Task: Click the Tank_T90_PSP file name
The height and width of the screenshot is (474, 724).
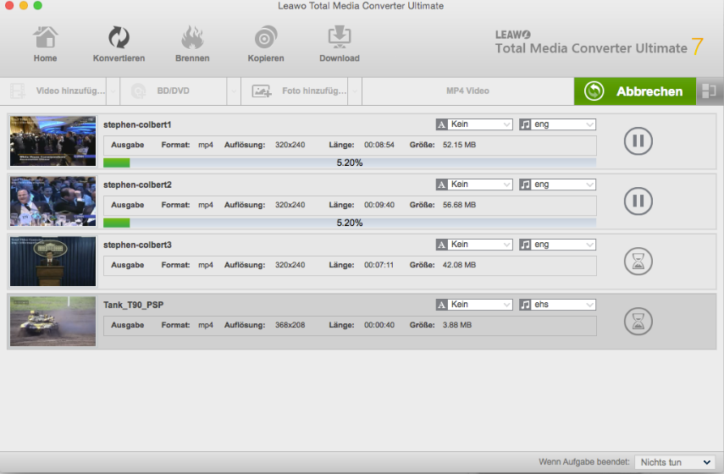Action: (134, 305)
